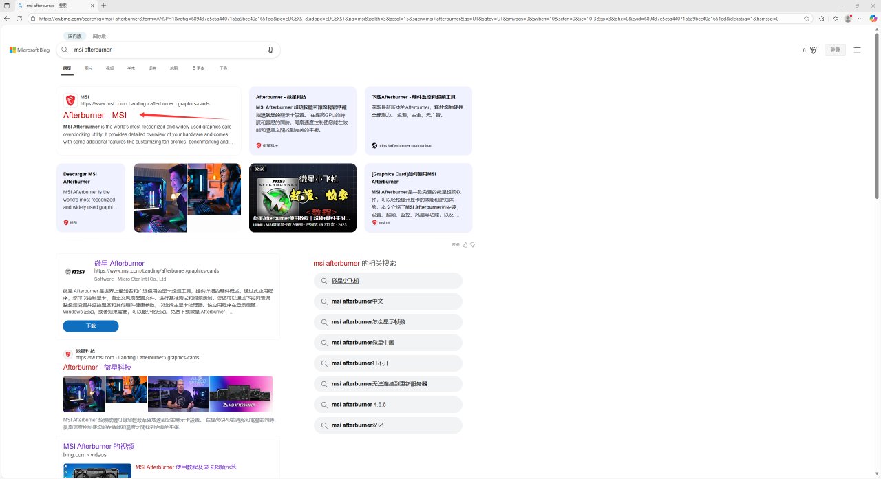The width and height of the screenshot is (881, 479).
Task: Expand the 更多 more search categories
Action: click(198, 68)
